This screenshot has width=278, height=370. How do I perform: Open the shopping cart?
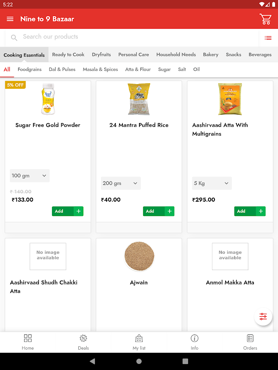[x=265, y=19]
